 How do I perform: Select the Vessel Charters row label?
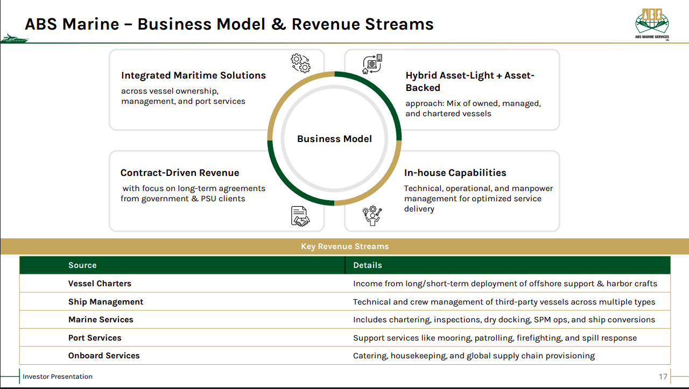pyautogui.click(x=100, y=284)
